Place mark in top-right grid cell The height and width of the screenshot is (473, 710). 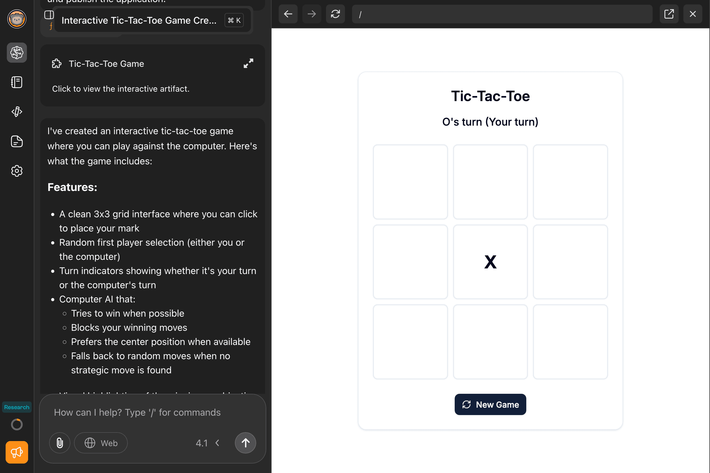coord(570,182)
